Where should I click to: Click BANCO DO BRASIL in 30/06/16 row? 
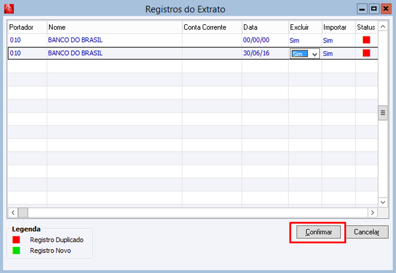[x=75, y=53]
